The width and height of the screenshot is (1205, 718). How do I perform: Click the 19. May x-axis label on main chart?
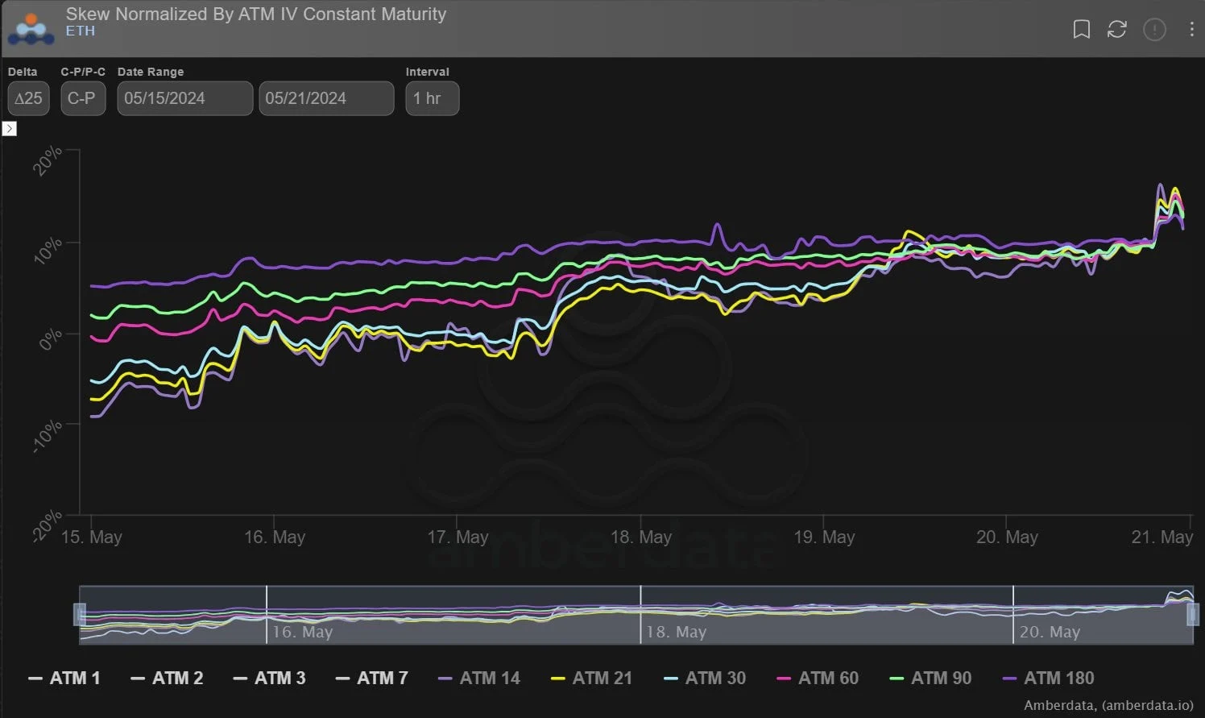pos(824,537)
